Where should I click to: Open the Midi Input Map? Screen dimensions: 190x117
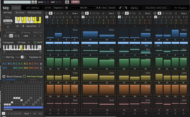point(34,12)
